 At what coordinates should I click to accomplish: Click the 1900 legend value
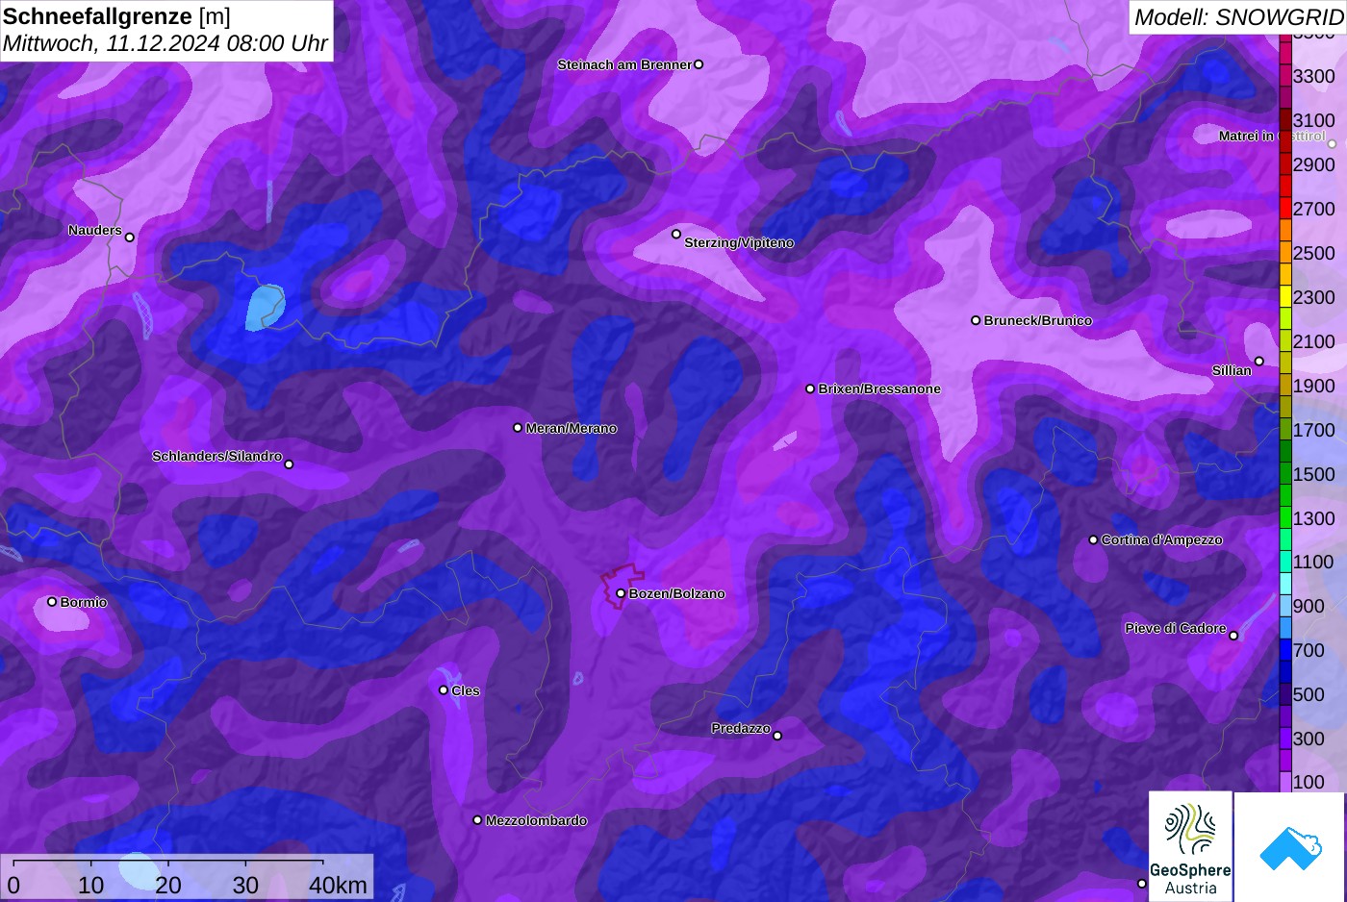(1314, 386)
